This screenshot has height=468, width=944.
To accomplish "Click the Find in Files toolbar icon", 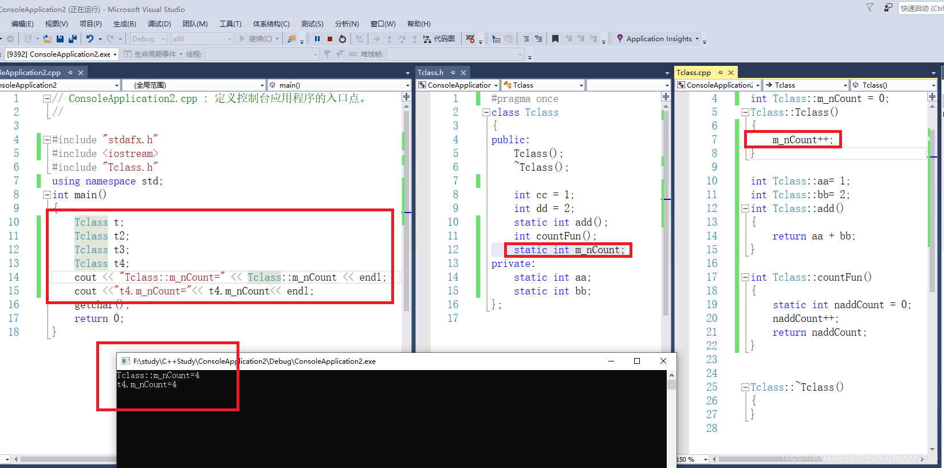I will pos(292,39).
